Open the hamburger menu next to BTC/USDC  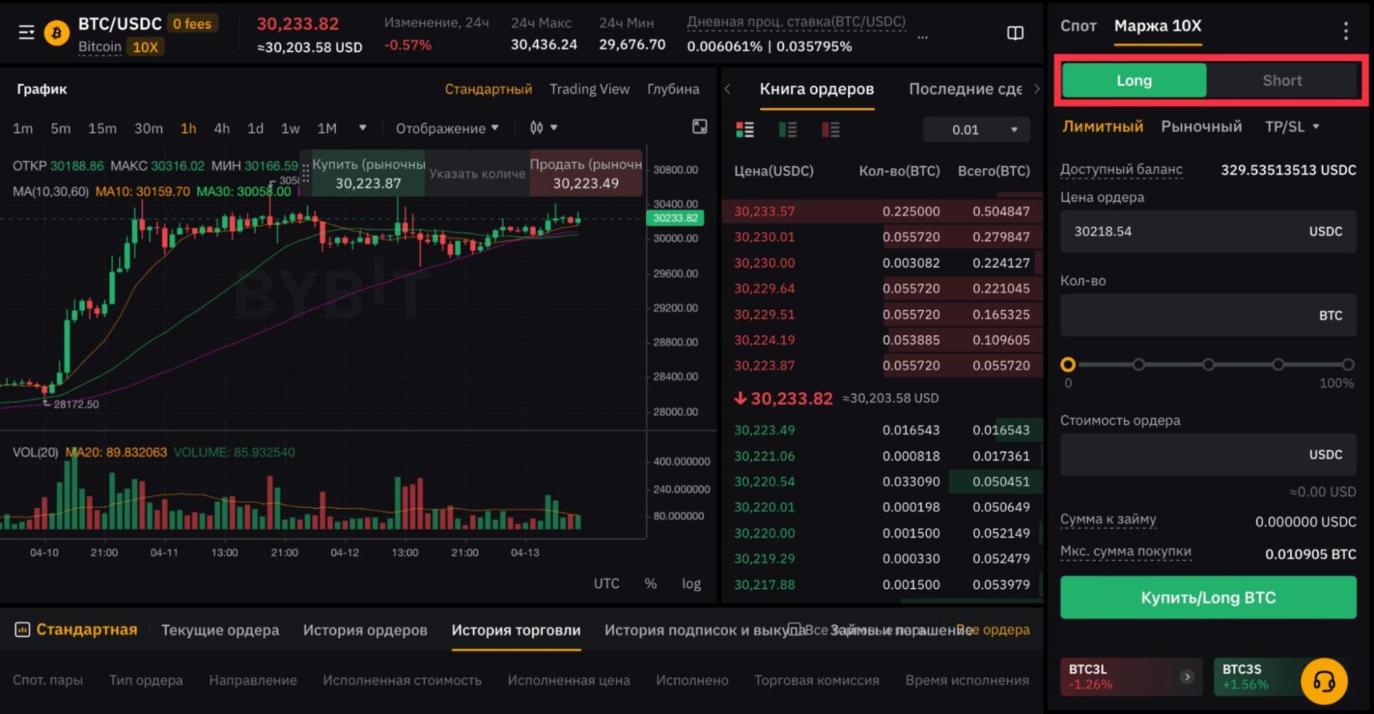pos(26,32)
